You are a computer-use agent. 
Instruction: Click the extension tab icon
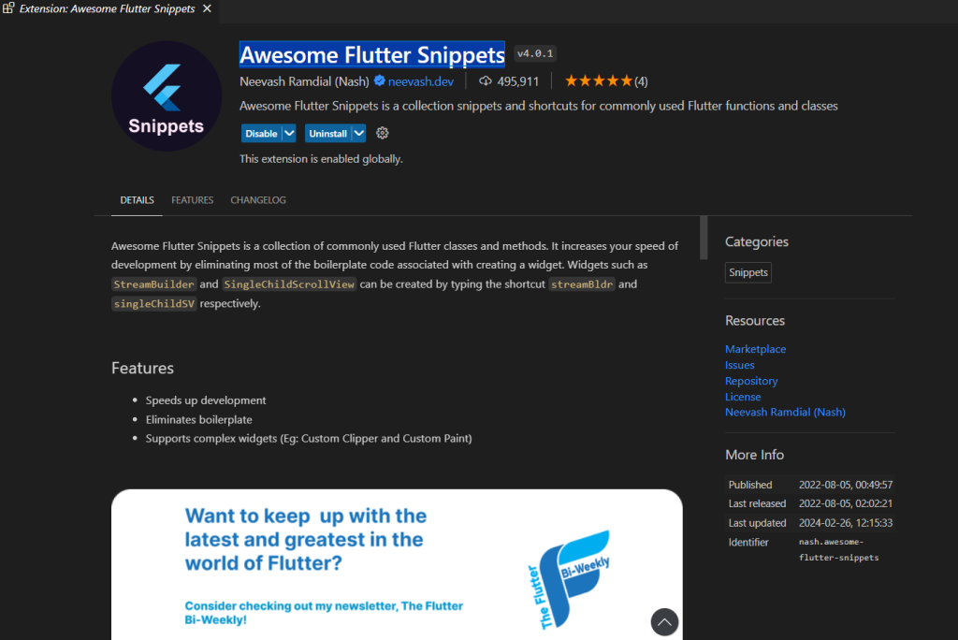click(8, 8)
